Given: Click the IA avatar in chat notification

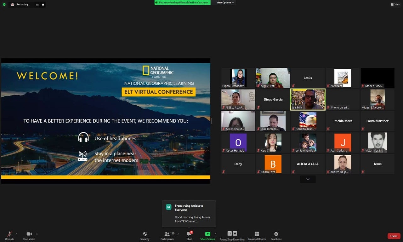Looking at the screenshot, I should [169, 207].
